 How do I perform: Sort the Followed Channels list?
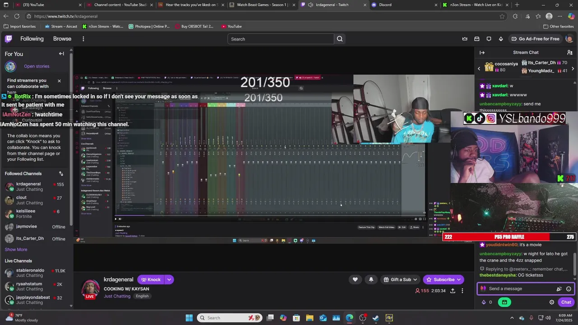pyautogui.click(x=61, y=174)
